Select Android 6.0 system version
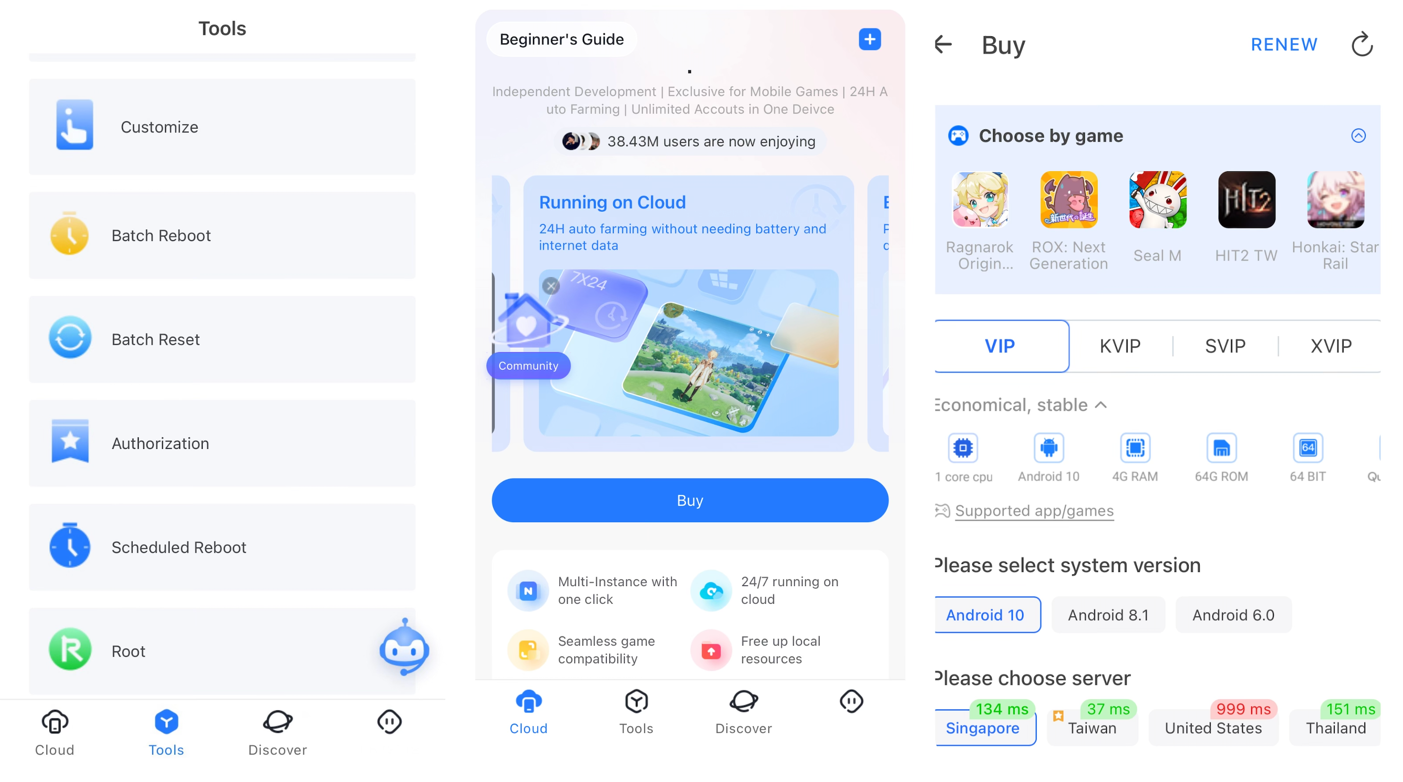This screenshot has height=782, width=1403. (1233, 614)
